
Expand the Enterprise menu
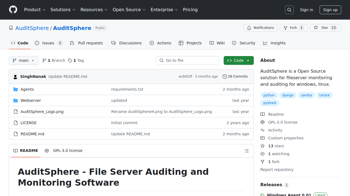pos(164,10)
